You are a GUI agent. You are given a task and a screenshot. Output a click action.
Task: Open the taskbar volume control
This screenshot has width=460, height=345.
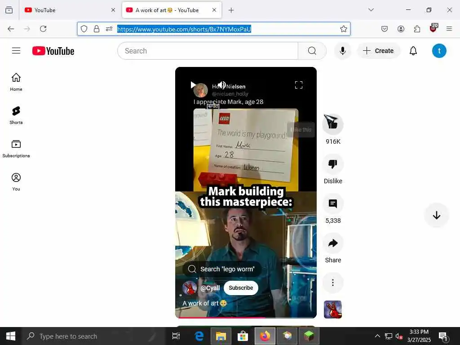tap(399, 336)
